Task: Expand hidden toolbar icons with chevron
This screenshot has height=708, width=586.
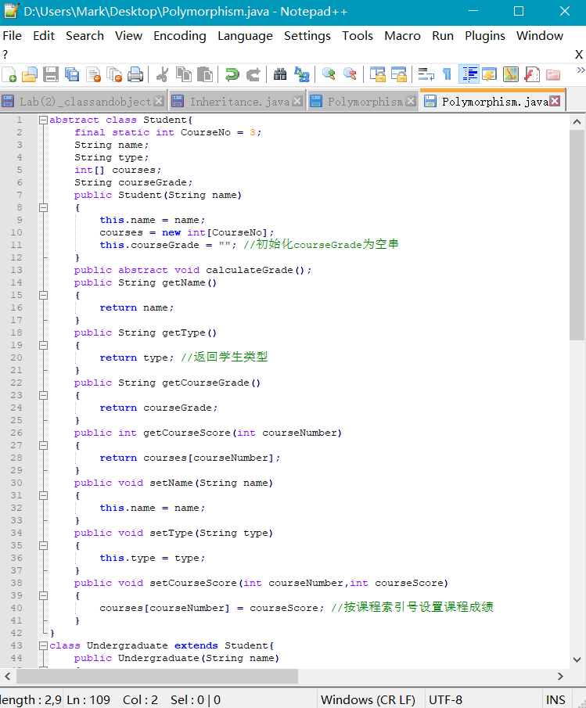Action: [x=581, y=70]
